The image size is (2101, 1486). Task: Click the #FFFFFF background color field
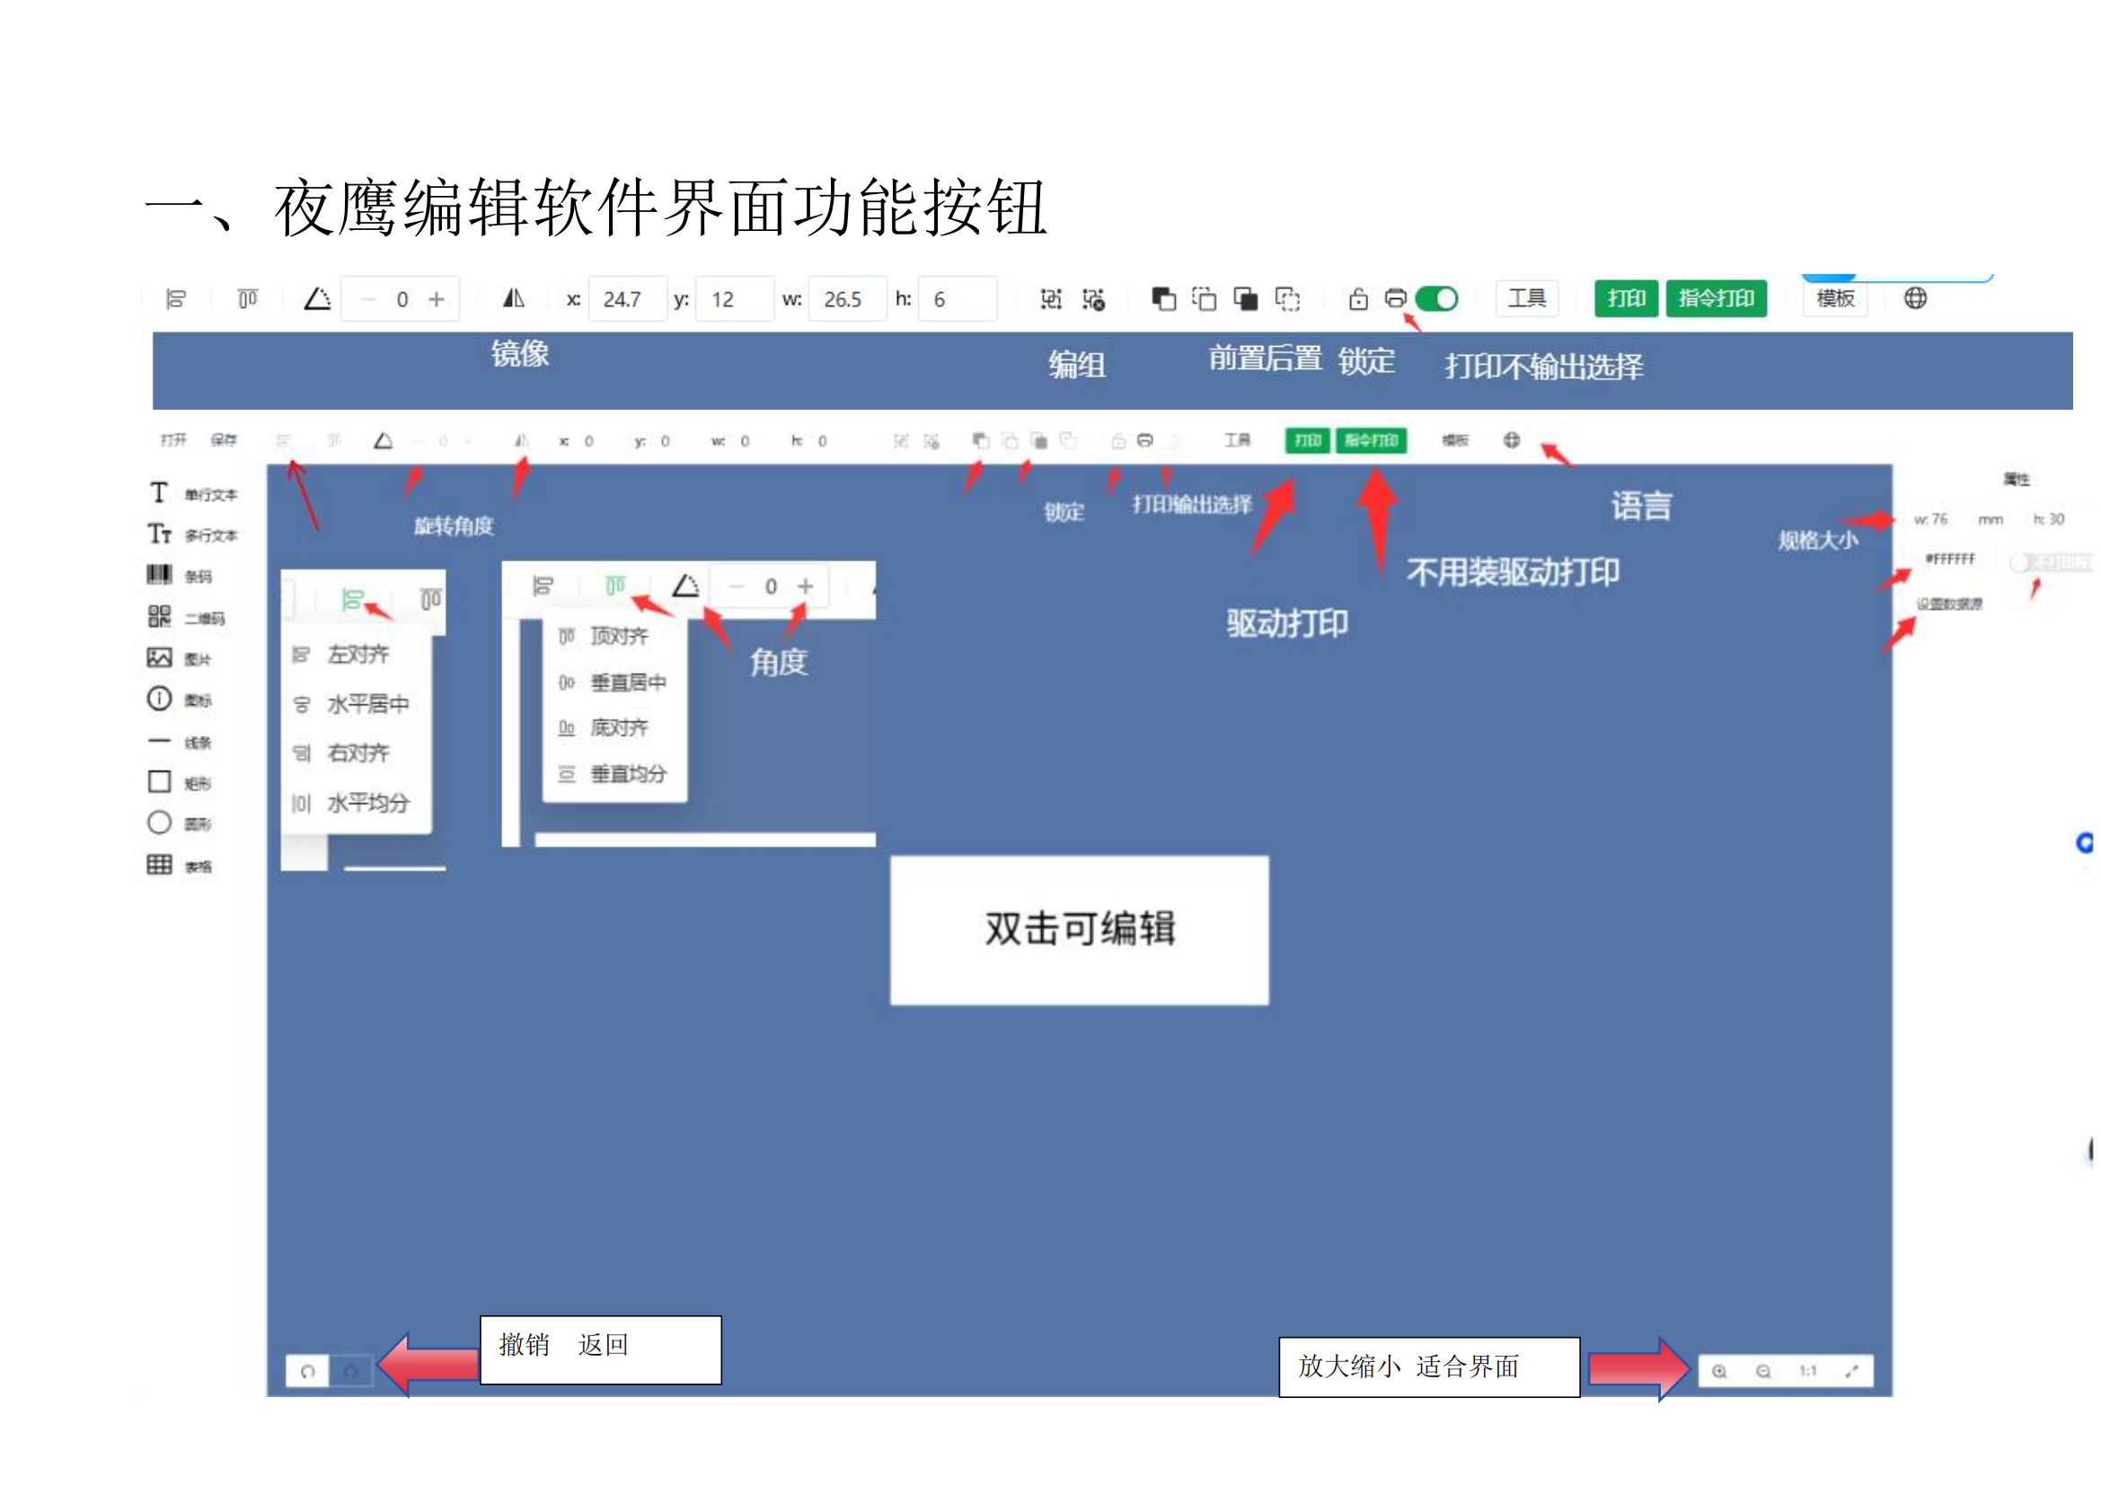coord(1950,559)
